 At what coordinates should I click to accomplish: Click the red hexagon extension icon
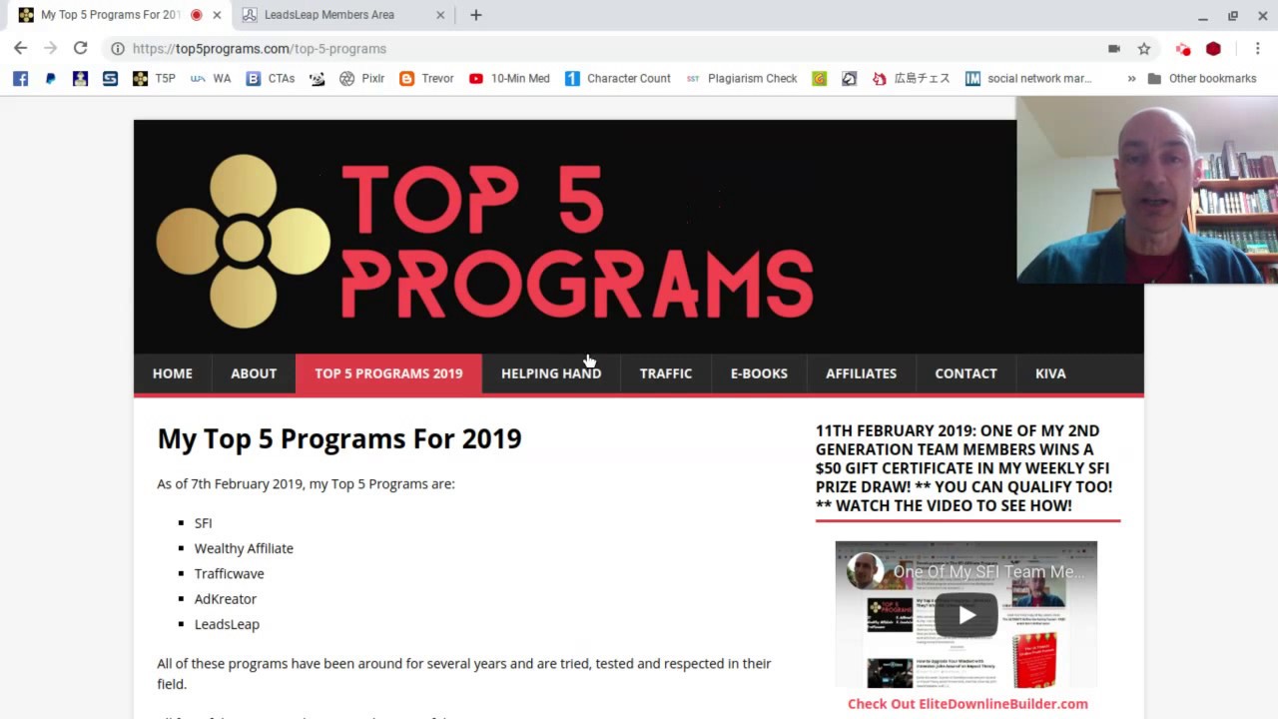click(1213, 48)
